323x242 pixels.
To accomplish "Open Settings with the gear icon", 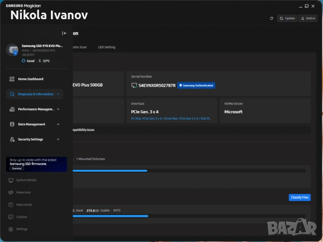I will coord(21,229).
